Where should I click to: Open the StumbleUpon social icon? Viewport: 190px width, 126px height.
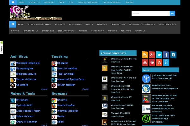pyautogui.click(x=159, y=62)
